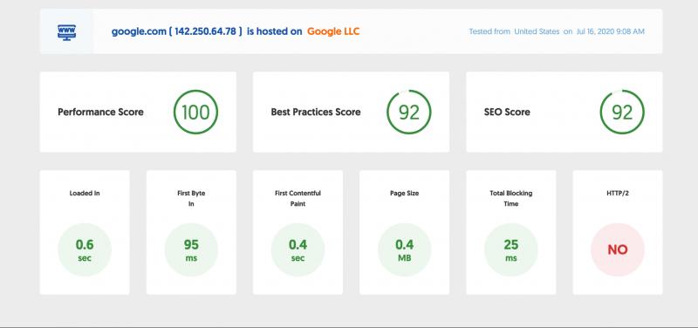This screenshot has height=328, width=698.
Task: Click the www monitor icon
Action: [67, 32]
